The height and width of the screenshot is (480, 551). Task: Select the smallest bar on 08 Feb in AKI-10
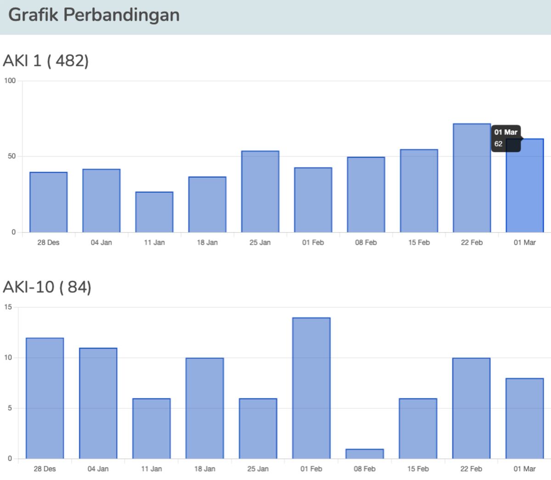point(365,454)
